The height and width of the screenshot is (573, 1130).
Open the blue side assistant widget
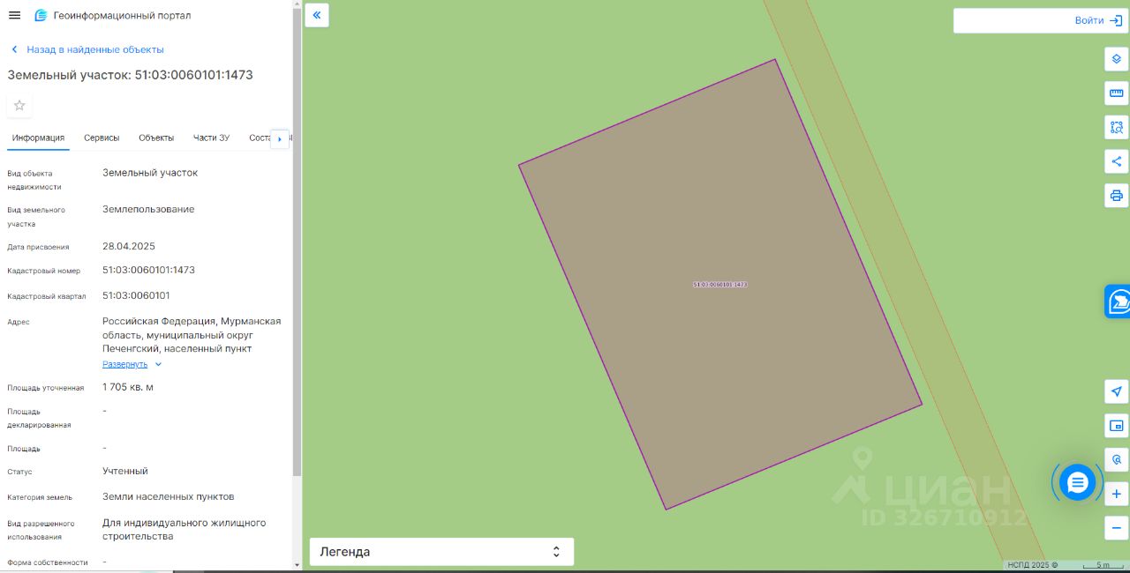click(1118, 301)
